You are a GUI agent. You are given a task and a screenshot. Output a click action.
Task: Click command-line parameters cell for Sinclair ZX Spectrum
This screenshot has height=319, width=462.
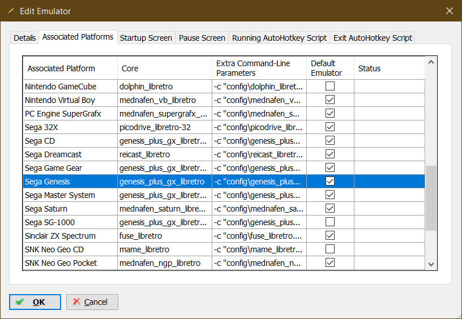tap(259, 235)
